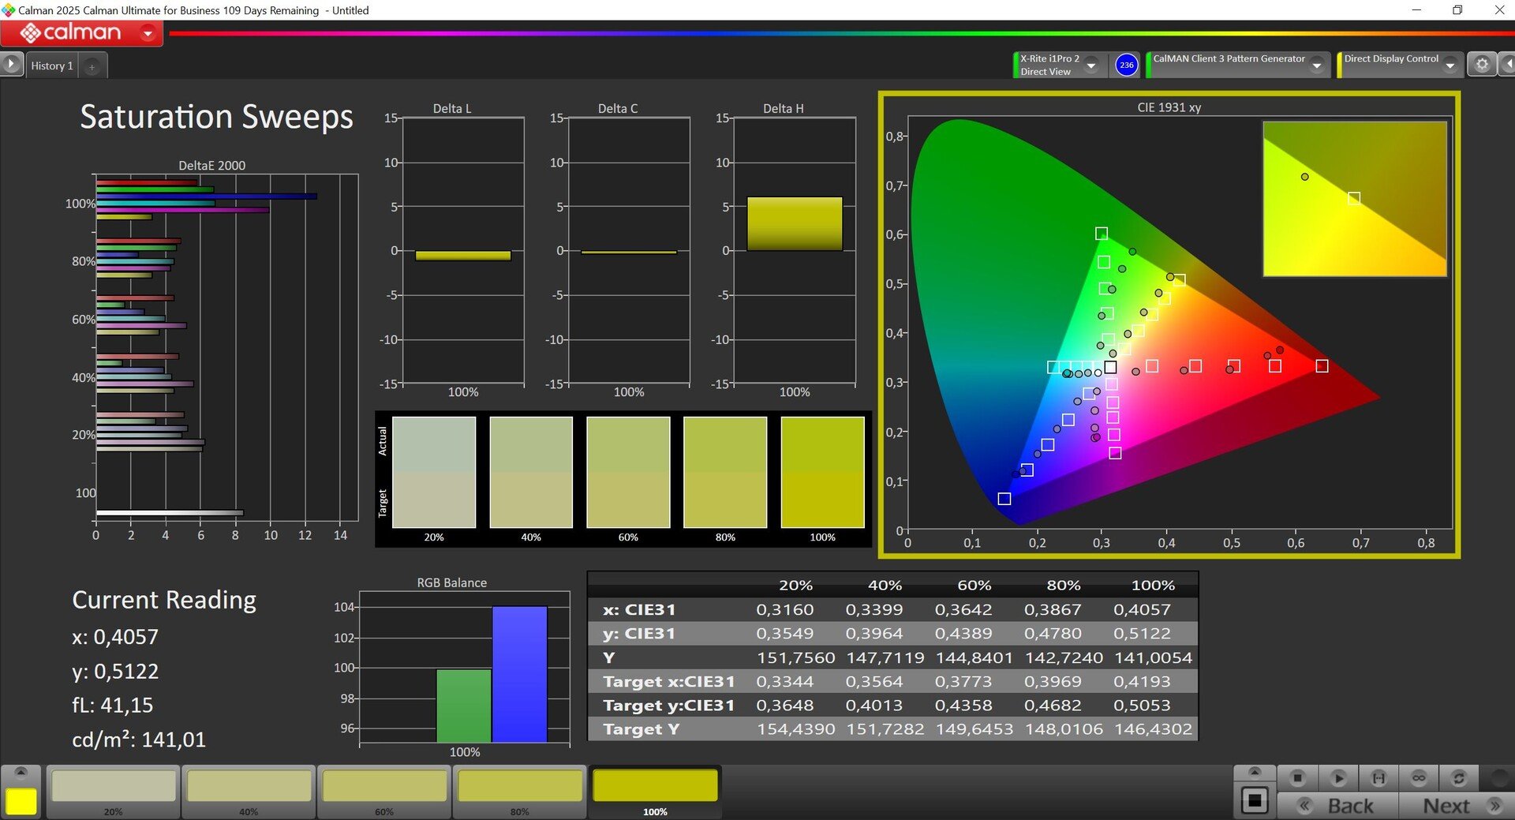Switch to the History 1 tab
Image resolution: width=1515 pixels, height=820 pixels.
(x=52, y=66)
